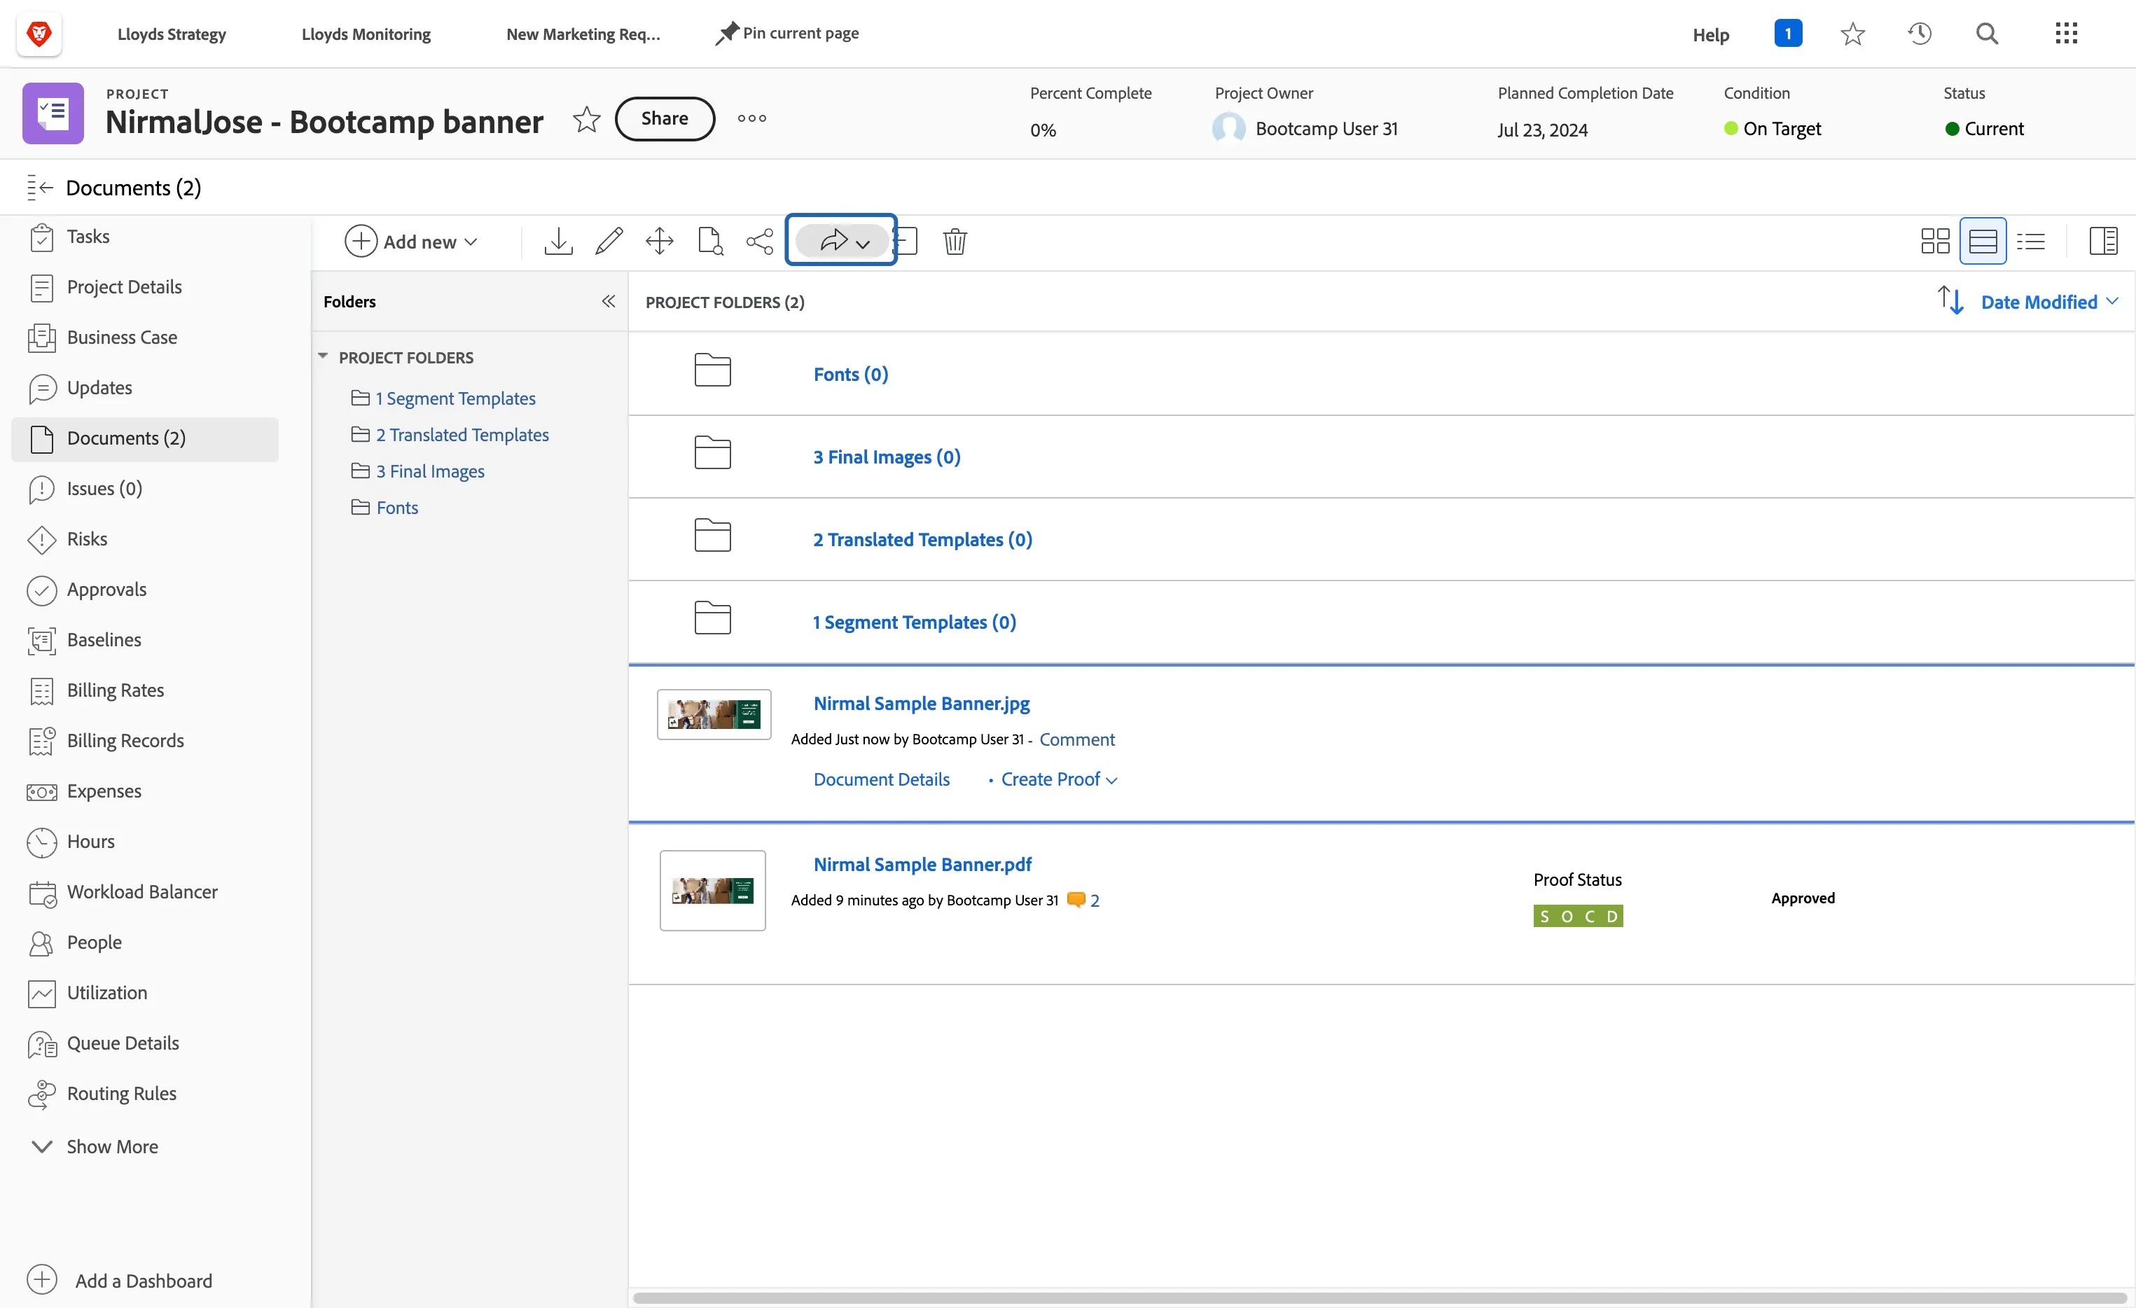Favorite this project with the title star
Image resolution: width=2136 pixels, height=1308 pixels.
pyautogui.click(x=587, y=119)
